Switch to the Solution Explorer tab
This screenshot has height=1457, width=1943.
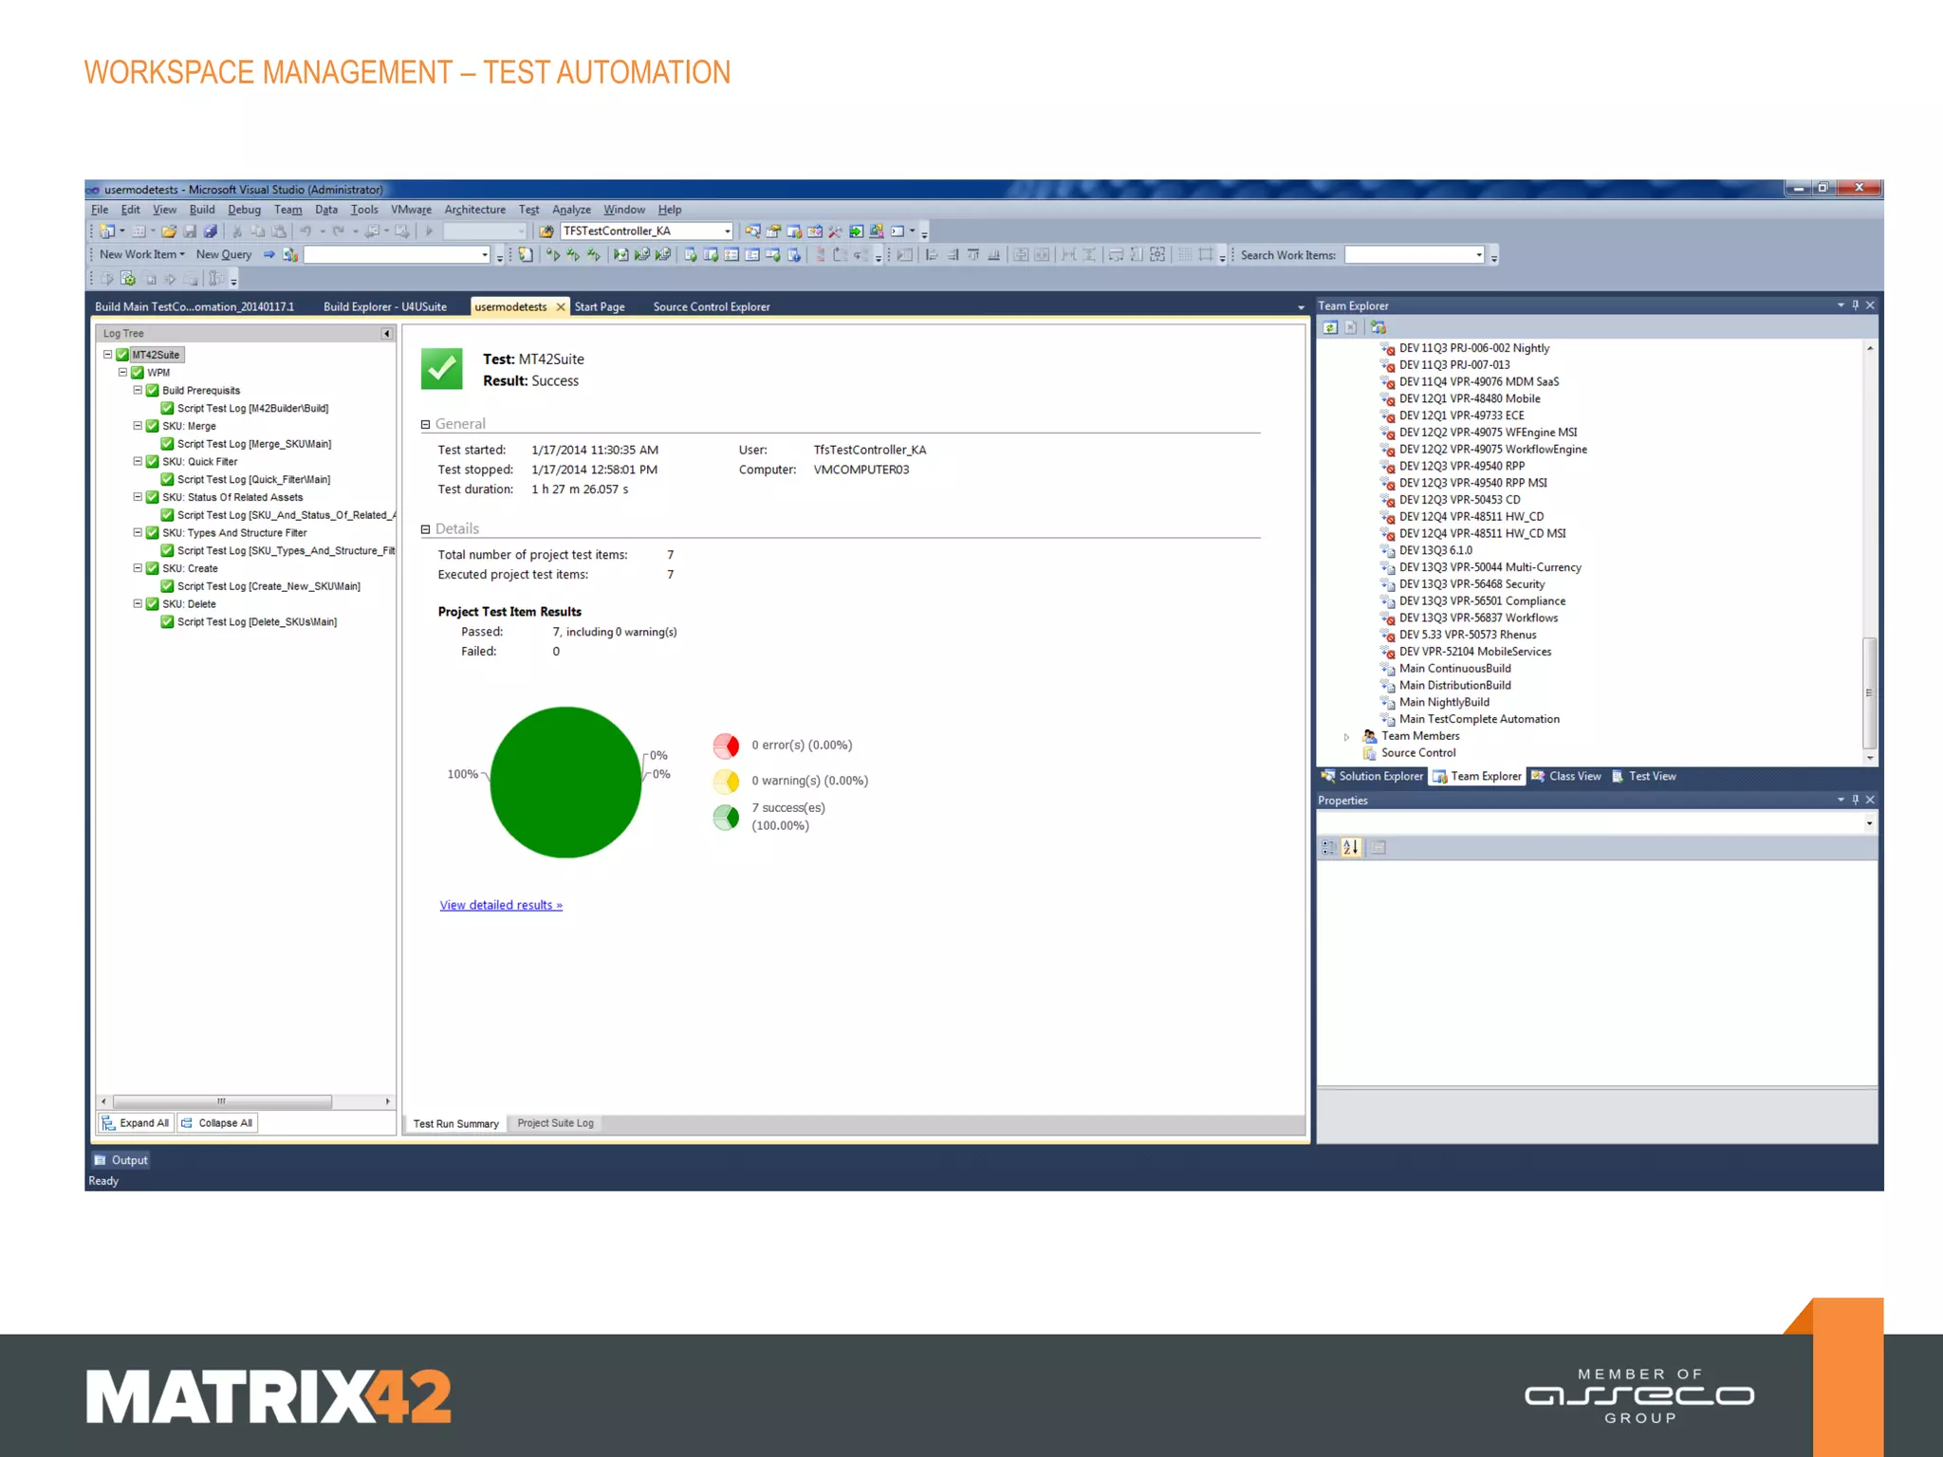click(x=1372, y=777)
